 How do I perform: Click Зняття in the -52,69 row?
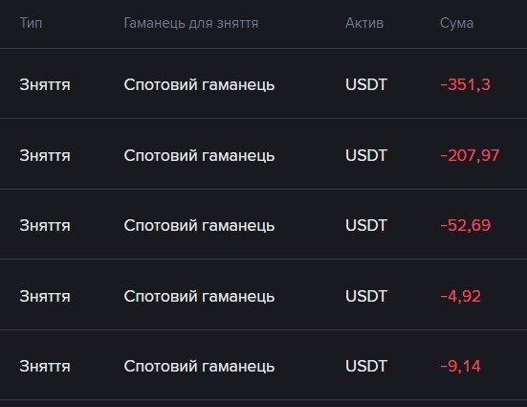tap(45, 225)
